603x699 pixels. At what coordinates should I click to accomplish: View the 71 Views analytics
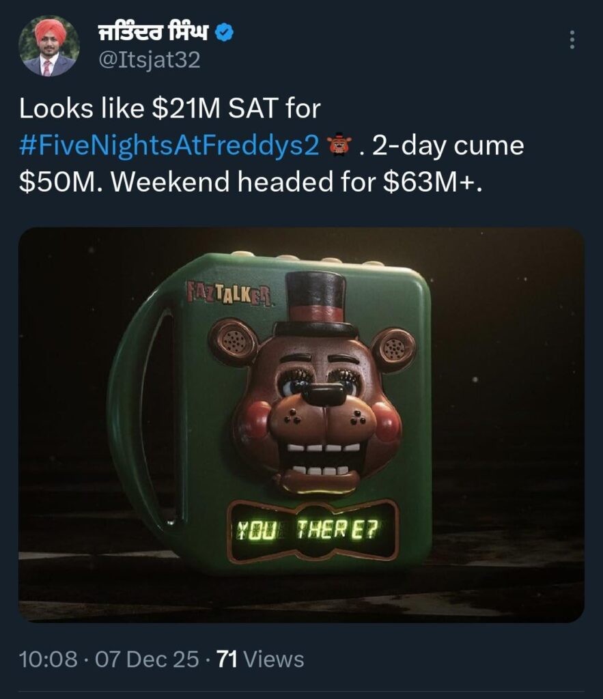tap(260, 659)
